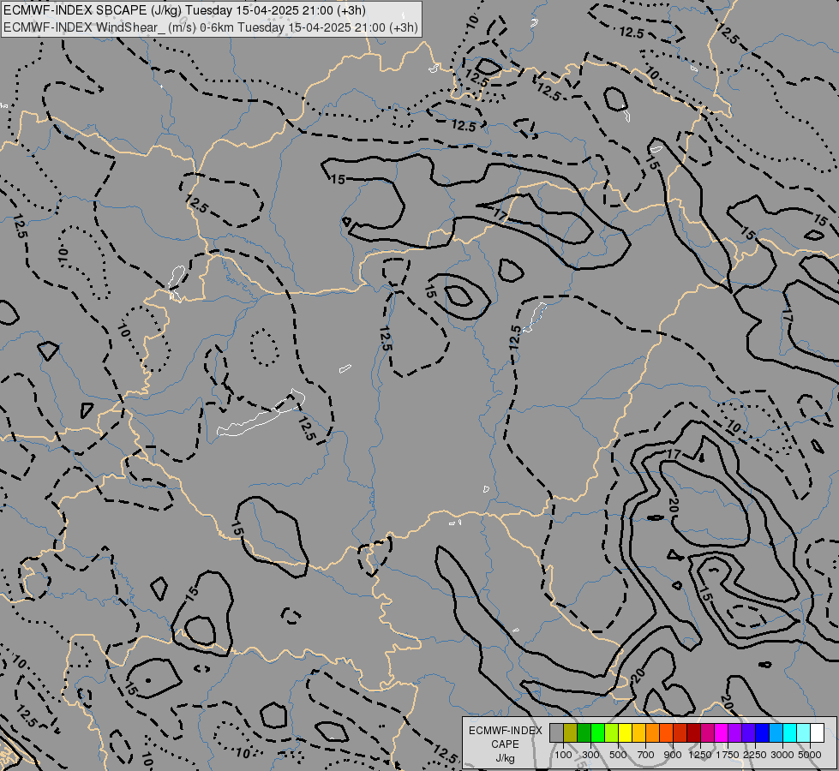This screenshot has height=771, width=839.
Task: Select the bright green legend swatch
Action: coord(597,733)
